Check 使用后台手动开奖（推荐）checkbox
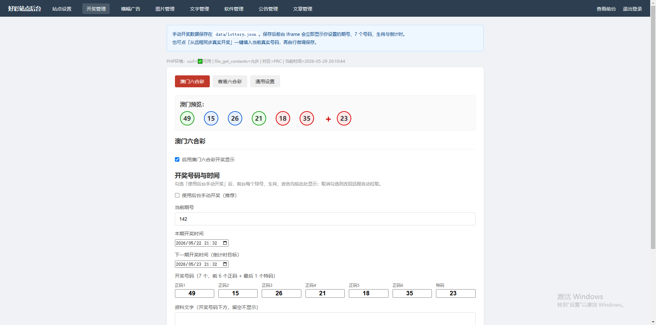656x325 pixels. coord(177,195)
